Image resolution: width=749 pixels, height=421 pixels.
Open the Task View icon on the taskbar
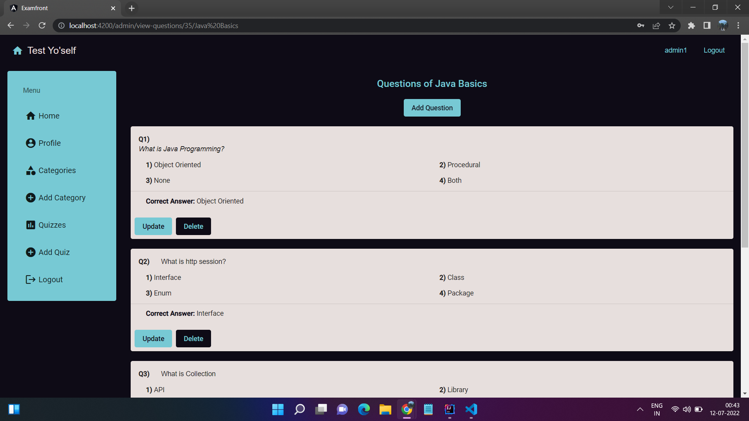tap(321, 409)
